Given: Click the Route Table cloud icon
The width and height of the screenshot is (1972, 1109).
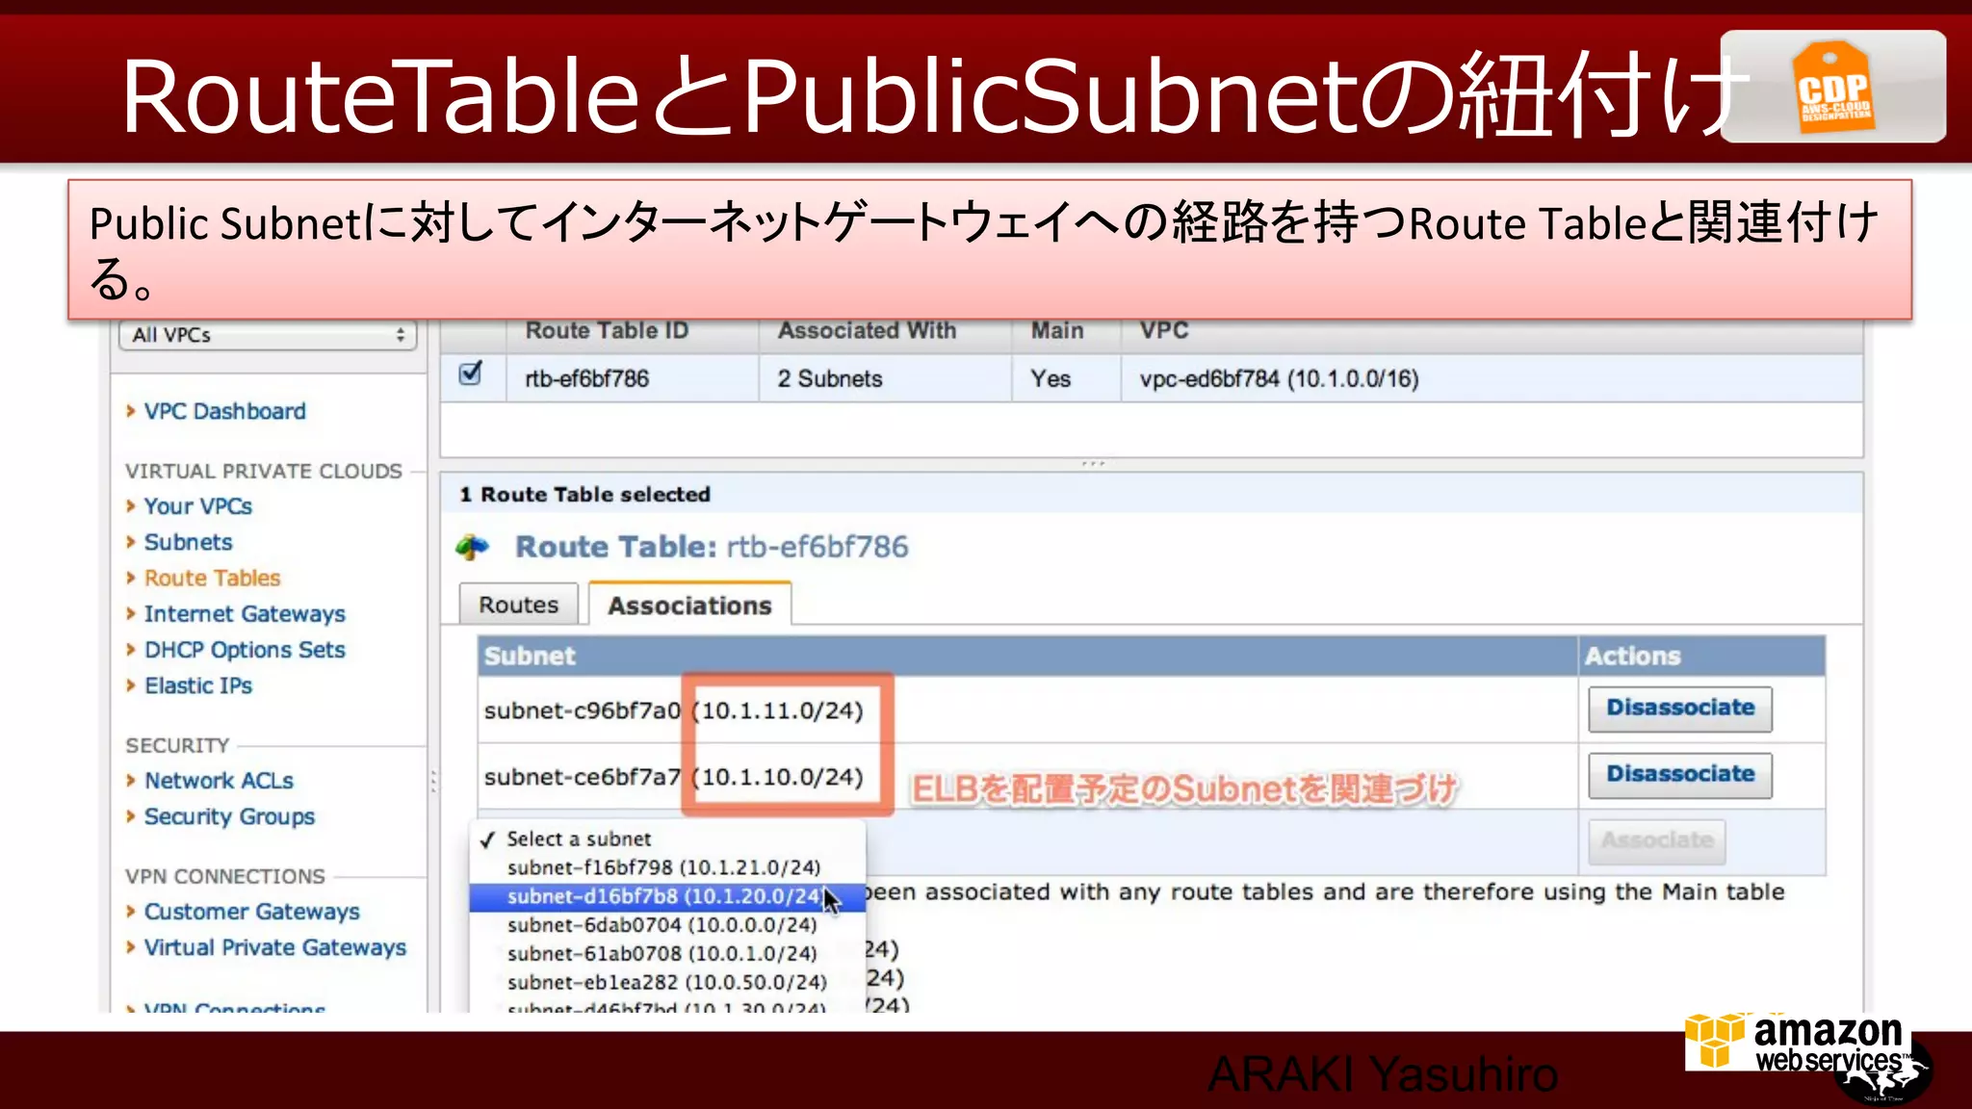Looking at the screenshot, I should click(473, 547).
